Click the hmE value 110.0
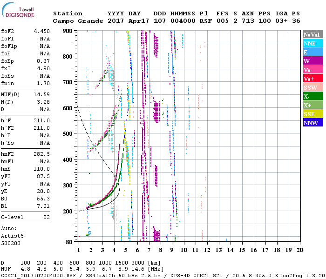Image resolution: width=326 pixels, height=279 pixels. point(42,169)
